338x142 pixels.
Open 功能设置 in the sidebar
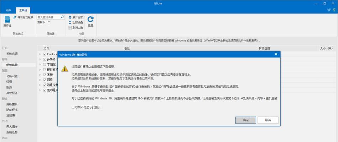pyautogui.click(x=12, y=76)
